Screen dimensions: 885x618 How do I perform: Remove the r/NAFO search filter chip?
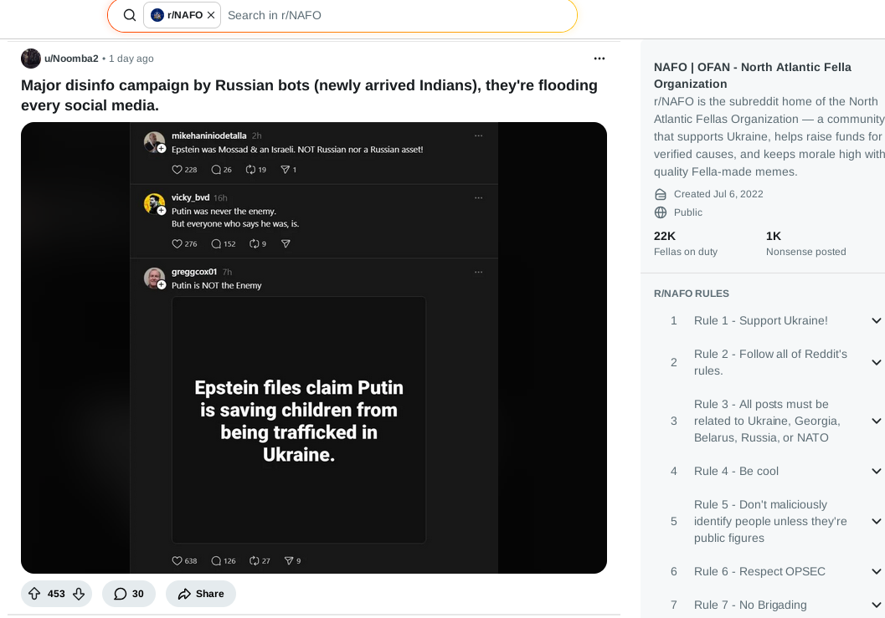[x=211, y=15]
